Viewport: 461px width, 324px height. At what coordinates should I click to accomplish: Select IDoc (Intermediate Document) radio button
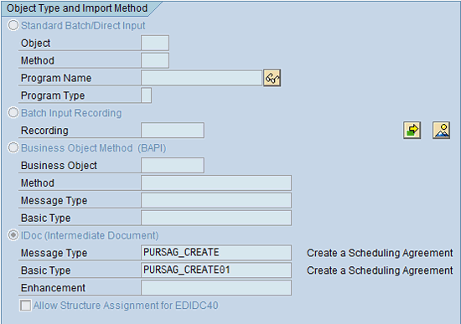tap(13, 235)
